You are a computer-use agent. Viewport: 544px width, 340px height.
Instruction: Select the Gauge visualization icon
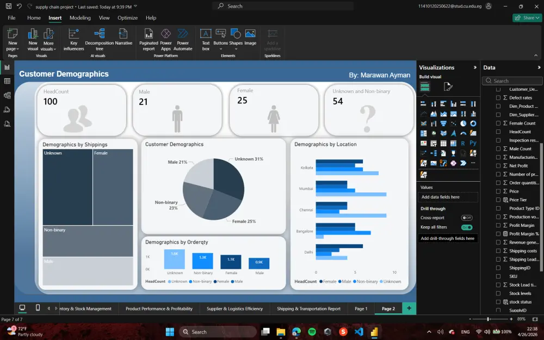[x=463, y=133]
